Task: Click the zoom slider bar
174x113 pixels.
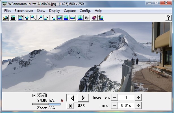Action: coord(46,104)
